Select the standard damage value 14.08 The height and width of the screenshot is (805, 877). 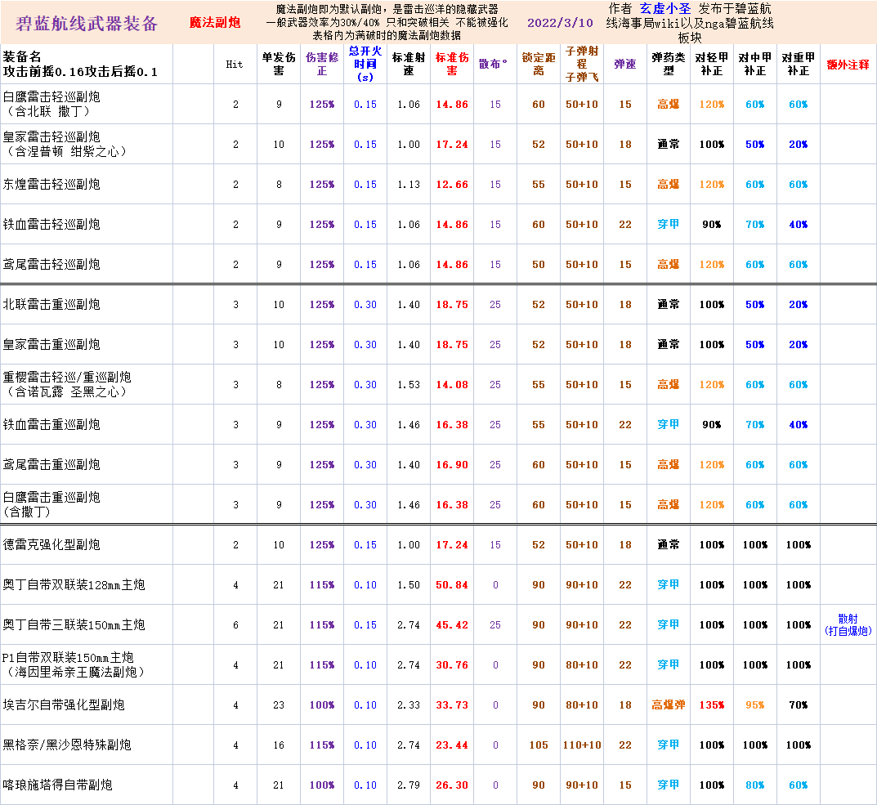tap(452, 385)
